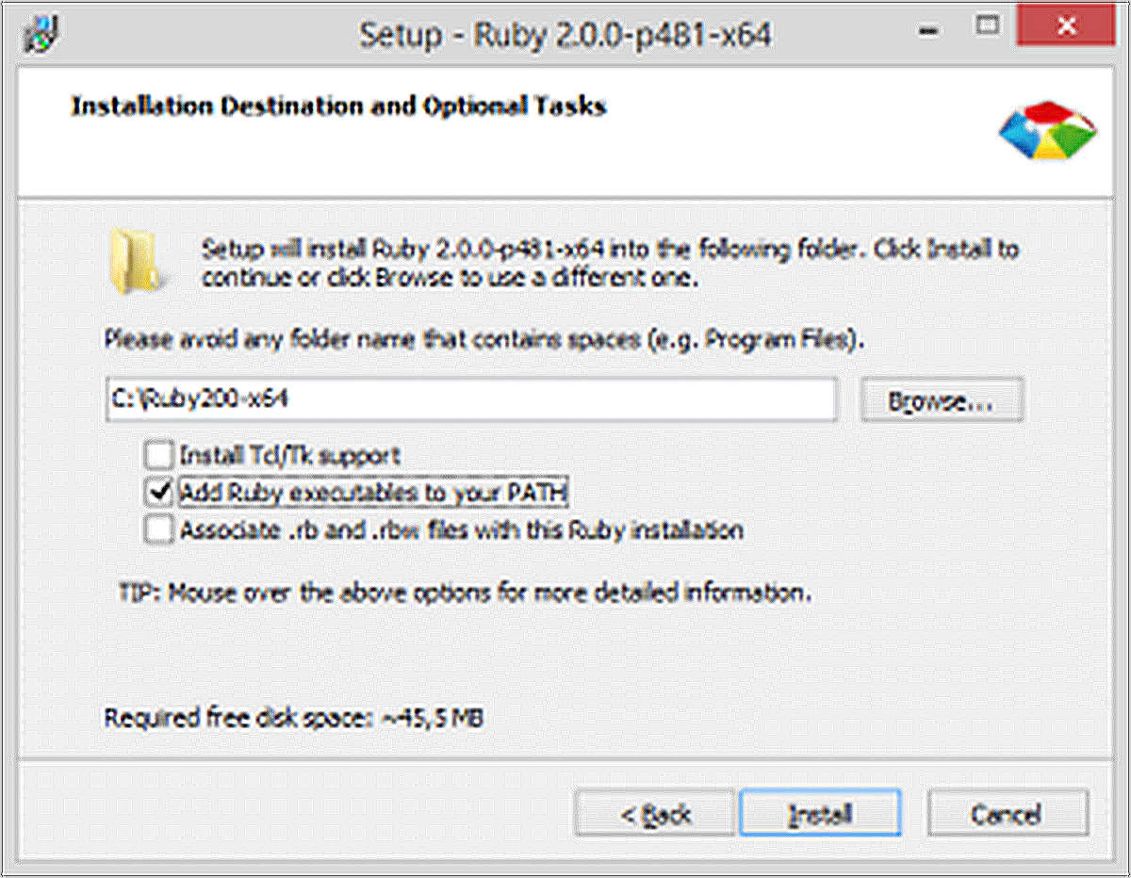Click the Installation Destination and Optional Tasks heading

click(x=338, y=106)
